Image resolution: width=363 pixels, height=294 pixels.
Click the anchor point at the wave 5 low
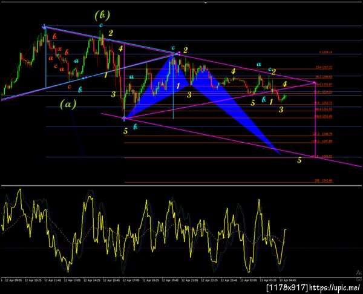pyautogui.click(x=124, y=119)
